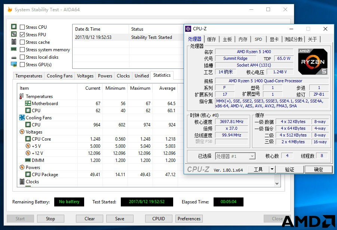Minimize the CPU-Z window
This screenshot has height=230, width=337.
click(291, 29)
